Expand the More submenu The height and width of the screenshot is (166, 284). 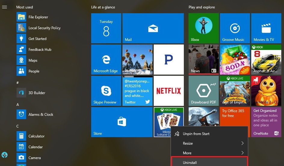pyautogui.click(x=209, y=153)
